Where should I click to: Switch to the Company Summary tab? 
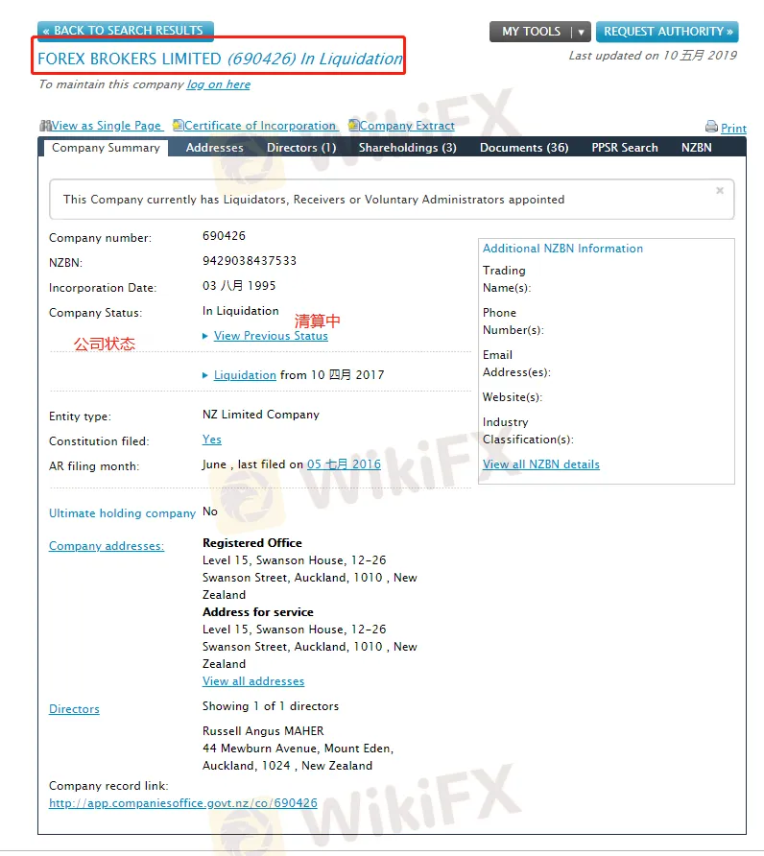click(x=106, y=148)
